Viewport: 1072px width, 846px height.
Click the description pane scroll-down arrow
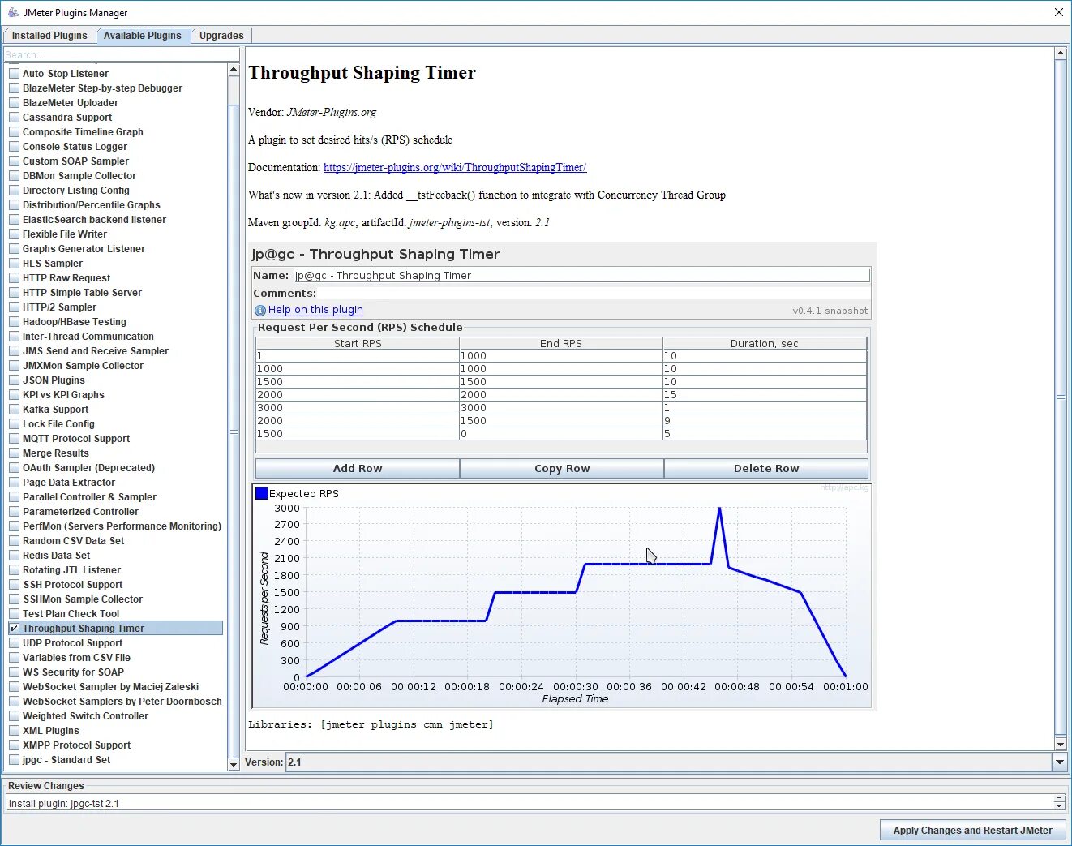coord(1061,744)
